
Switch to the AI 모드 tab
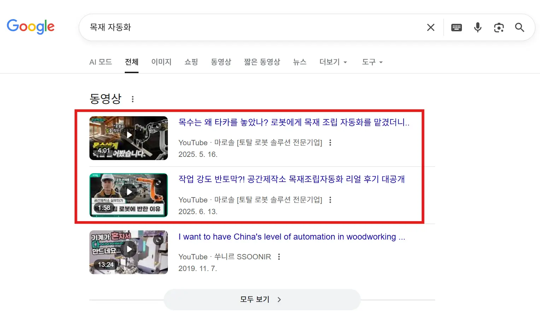101,62
